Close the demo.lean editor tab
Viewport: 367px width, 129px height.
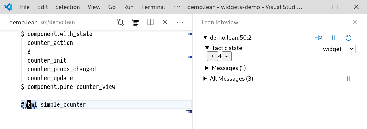point(165,22)
